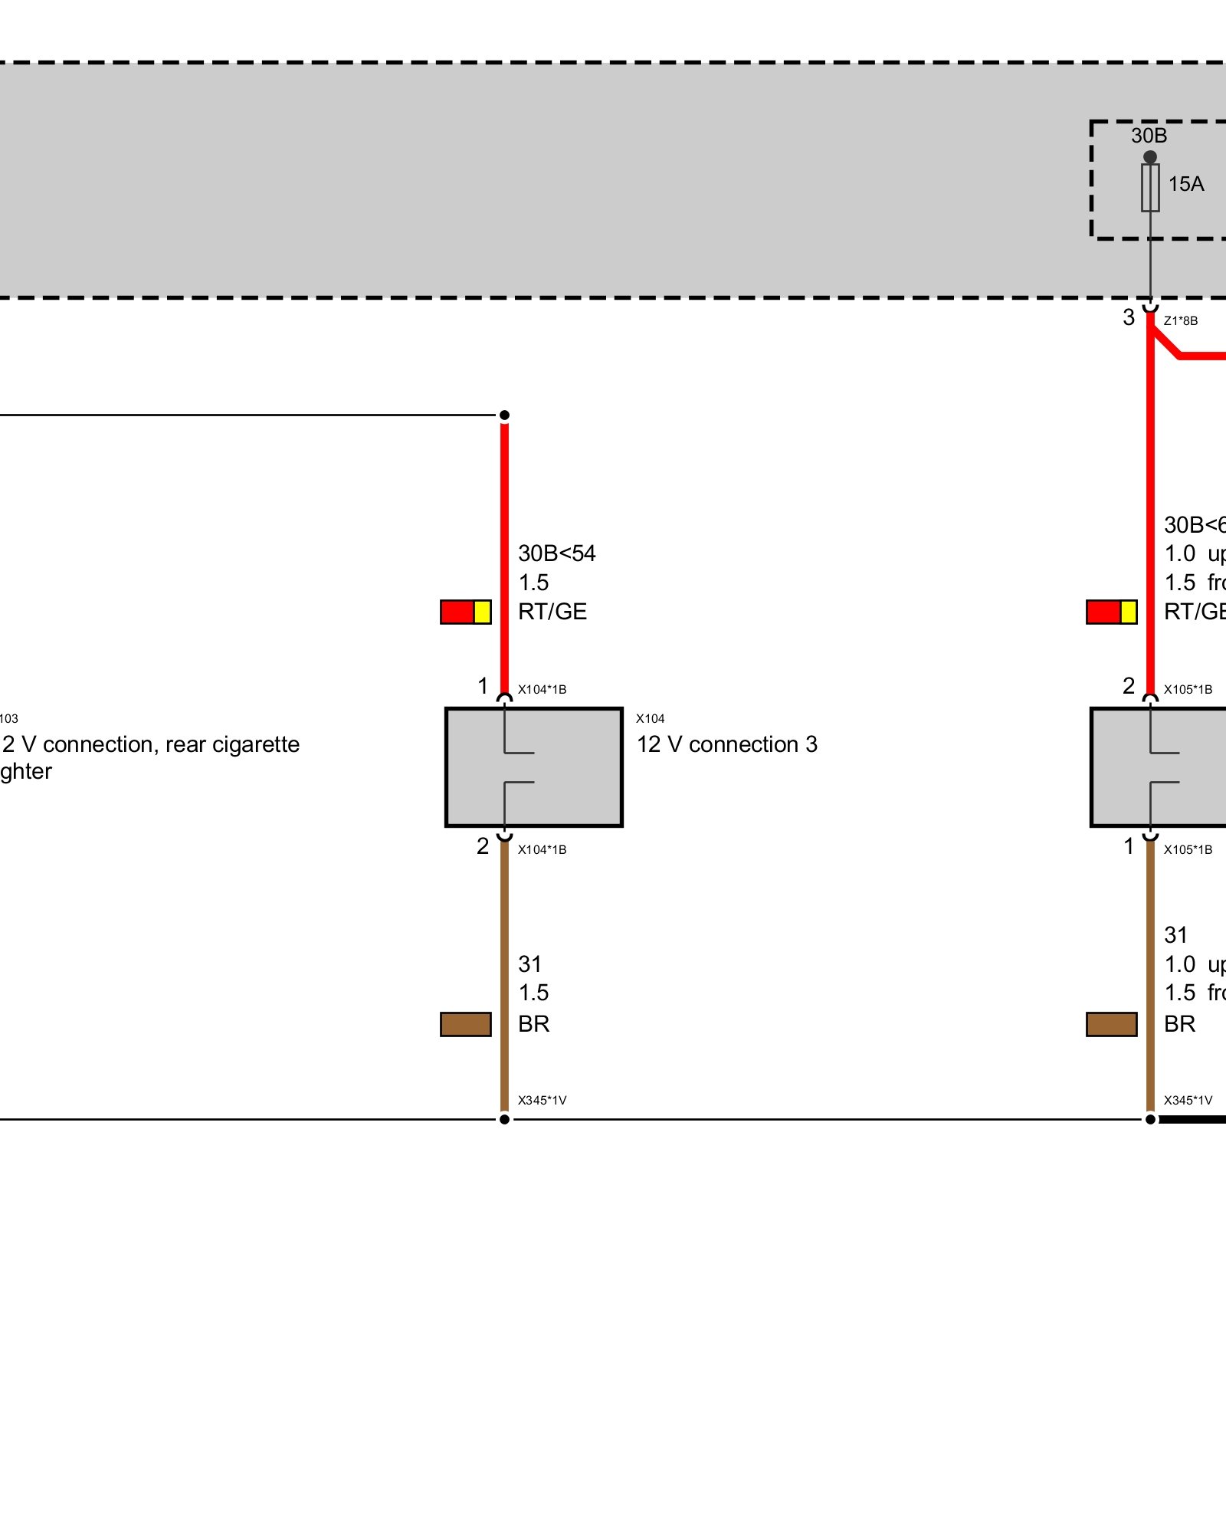Click red/yellow color swatch beside 30B<54 wire

(465, 612)
